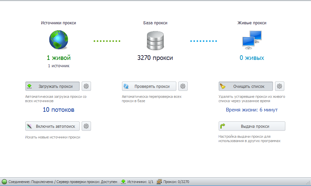
Task: Open settings gear next to Очищать список
Action: (x=279, y=86)
